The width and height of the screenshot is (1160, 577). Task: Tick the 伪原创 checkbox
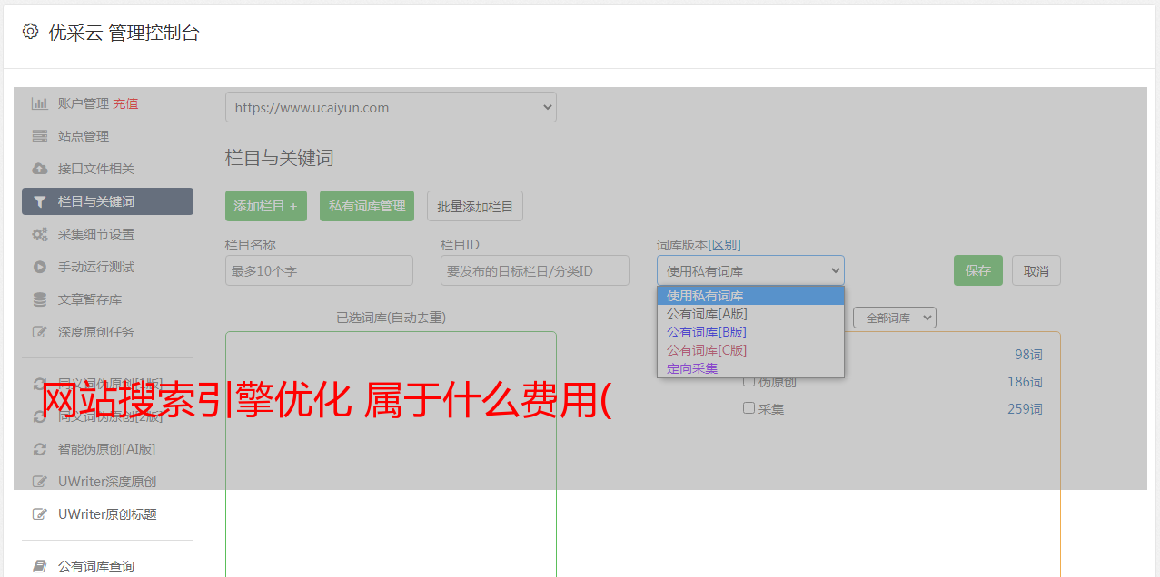(x=749, y=381)
